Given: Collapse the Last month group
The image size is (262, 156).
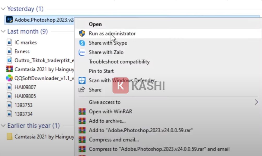Looking at the screenshot, I should 3,31.
